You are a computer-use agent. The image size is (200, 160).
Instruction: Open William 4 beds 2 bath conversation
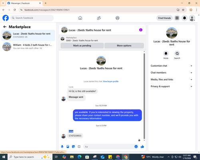tap(28, 47)
